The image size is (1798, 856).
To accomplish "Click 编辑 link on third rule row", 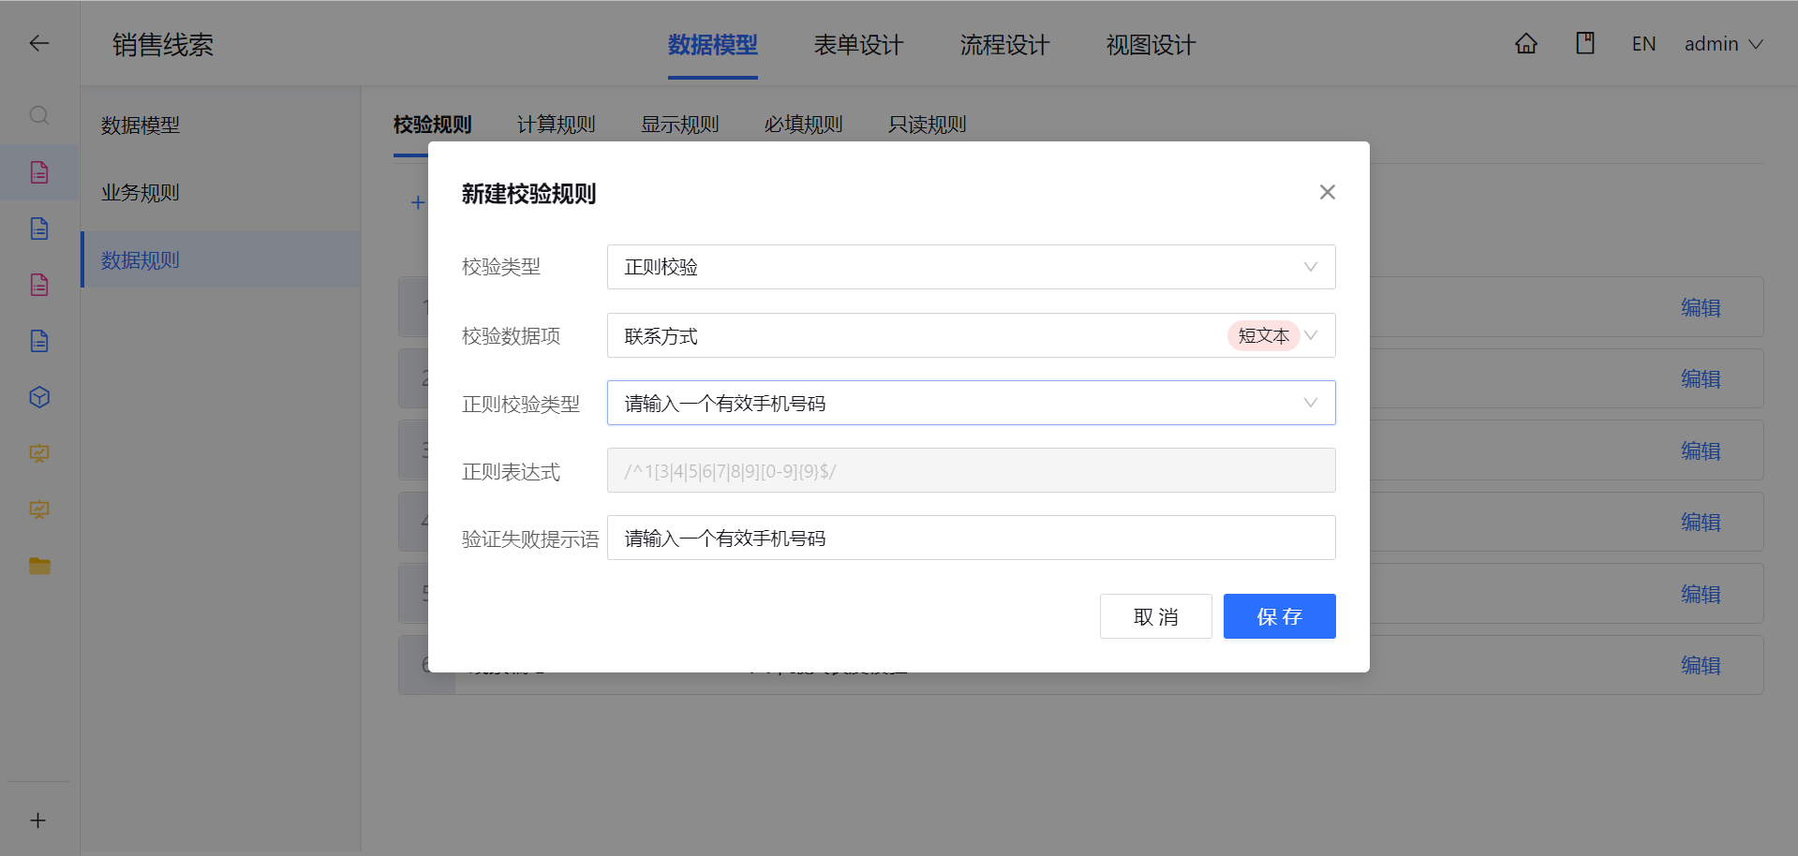I will click(x=1701, y=450).
